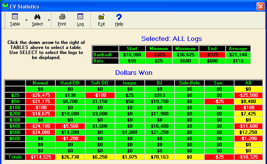The height and width of the screenshot is (164, 267).
Task: Select the Side Bets column header
Action: 189,83
